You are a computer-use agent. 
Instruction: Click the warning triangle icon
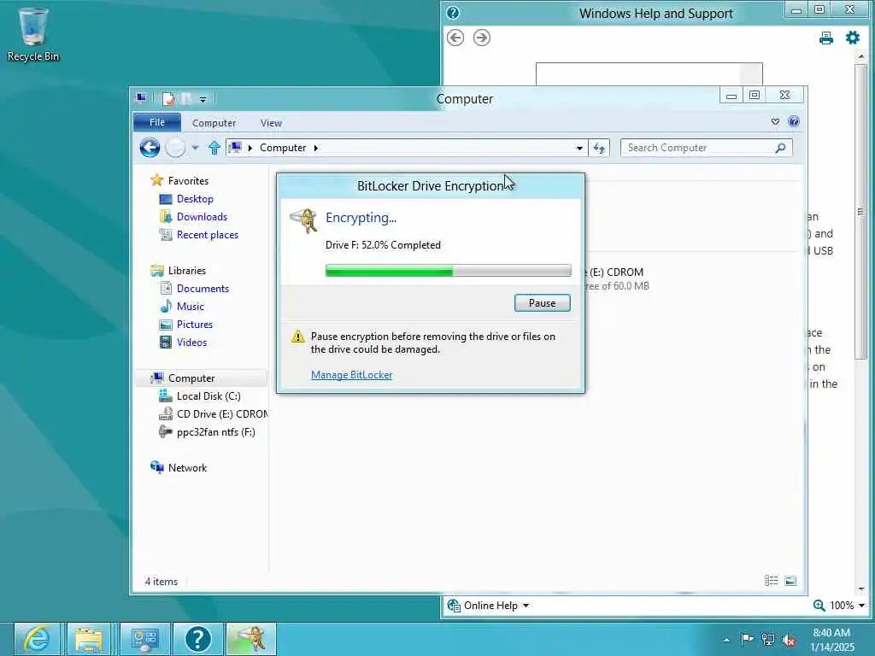coord(298,337)
